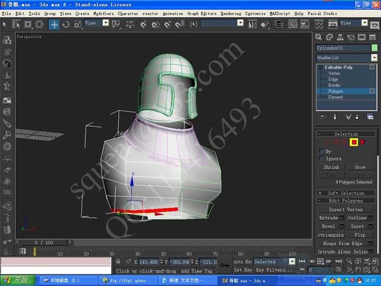Click the time slider 0 / 100 handle
This screenshot has width=381, height=286.
click(44, 242)
